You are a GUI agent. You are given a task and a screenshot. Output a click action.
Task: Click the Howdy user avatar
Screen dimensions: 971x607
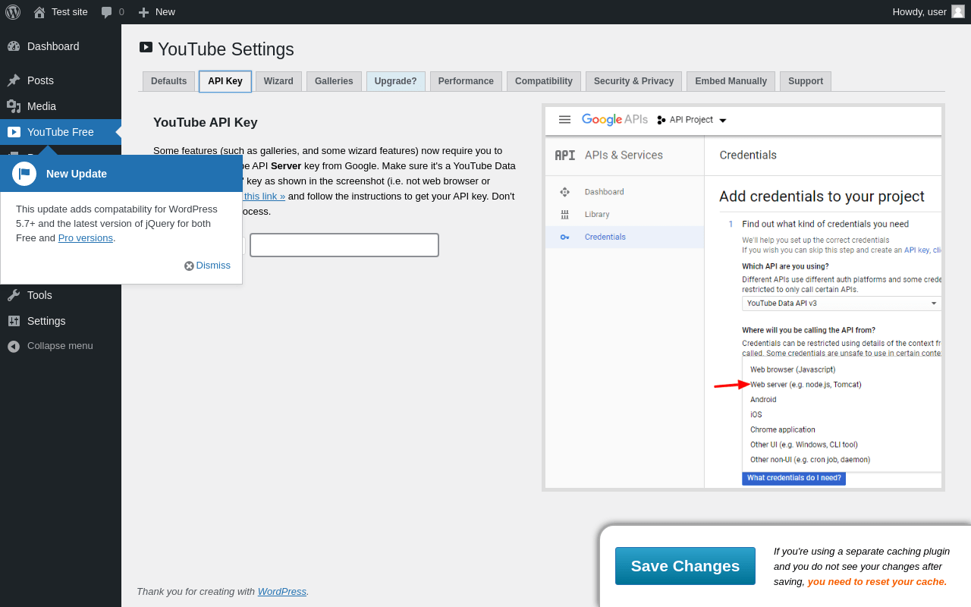958,11
